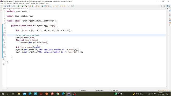Toggle Mark Occurrences in toolbar
Image resolution: width=171 pixels, height=96 pixels.
tap(45, 6)
